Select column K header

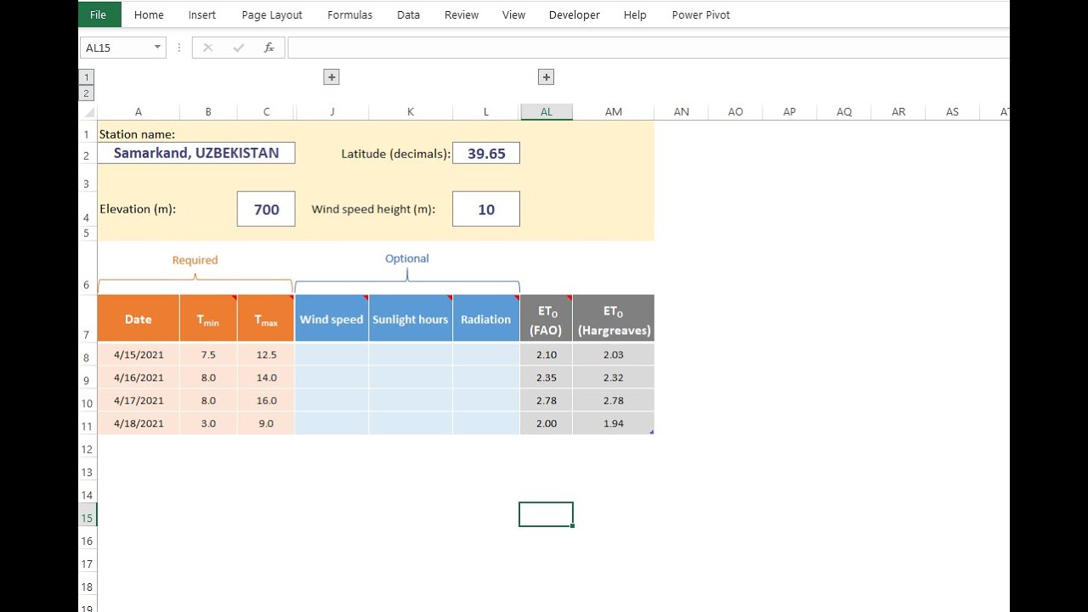pos(411,111)
